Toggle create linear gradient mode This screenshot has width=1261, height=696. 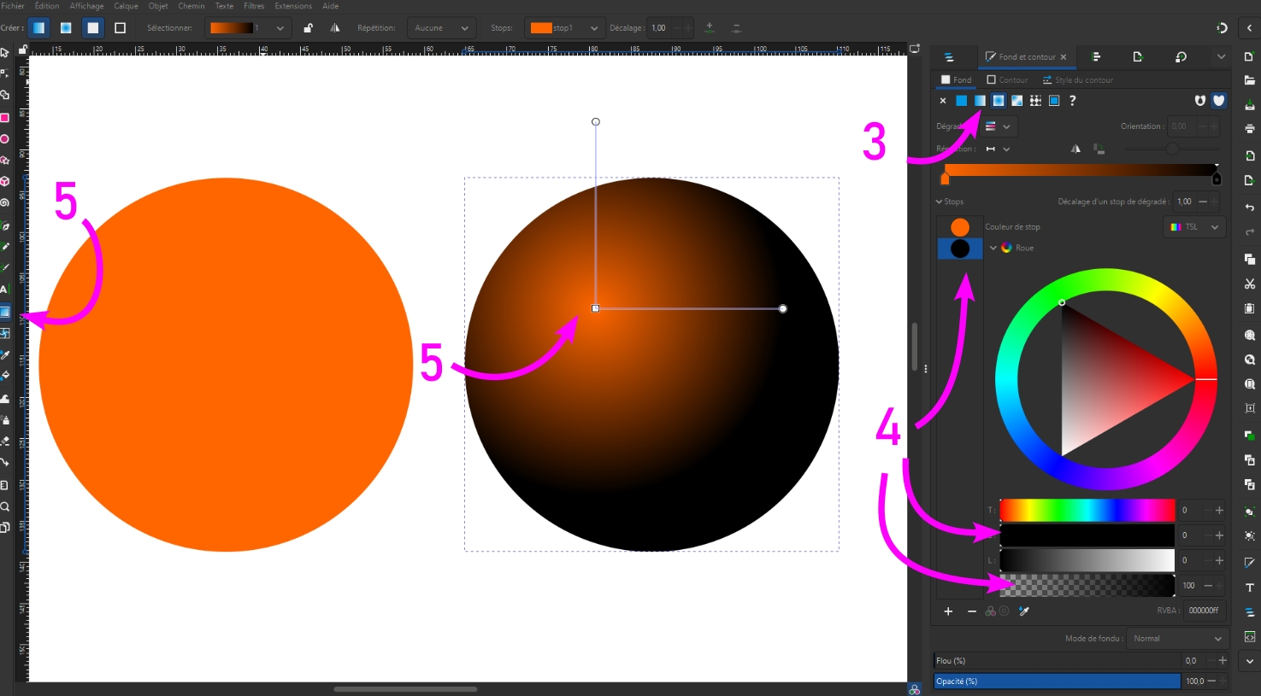(x=39, y=28)
